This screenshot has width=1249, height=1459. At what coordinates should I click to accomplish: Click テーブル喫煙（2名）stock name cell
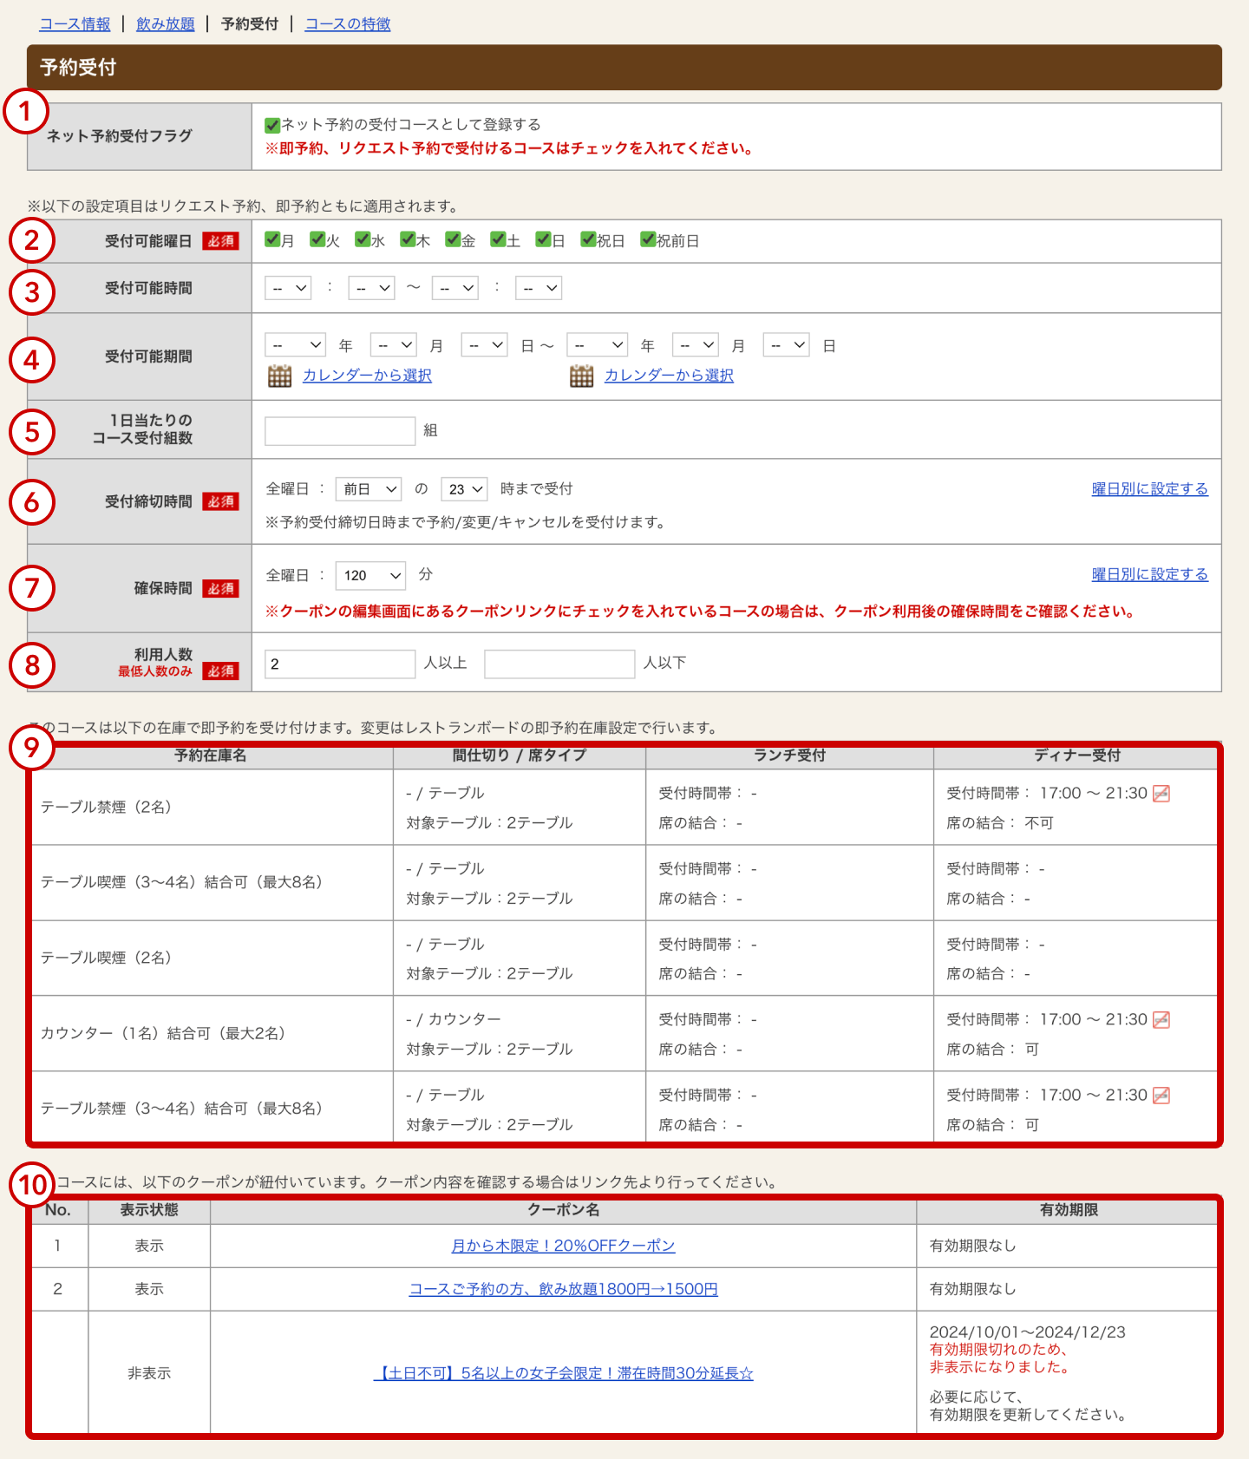pyautogui.click(x=213, y=958)
